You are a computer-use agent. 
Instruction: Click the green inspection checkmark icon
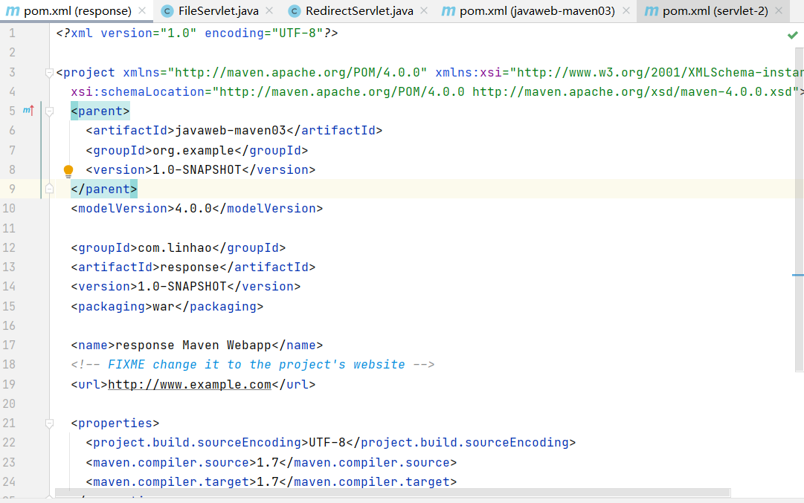792,35
